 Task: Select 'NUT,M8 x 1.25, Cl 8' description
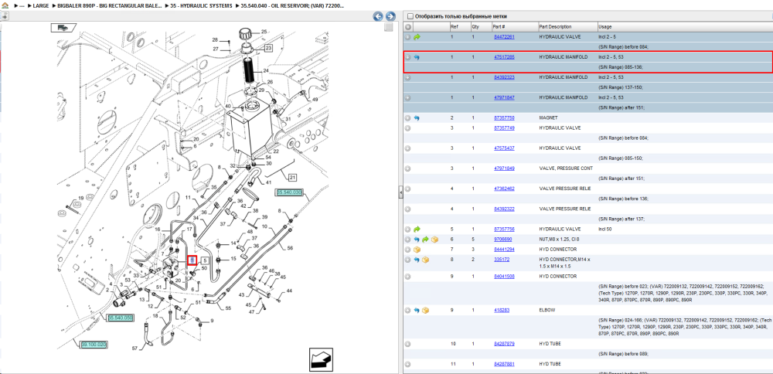point(561,240)
